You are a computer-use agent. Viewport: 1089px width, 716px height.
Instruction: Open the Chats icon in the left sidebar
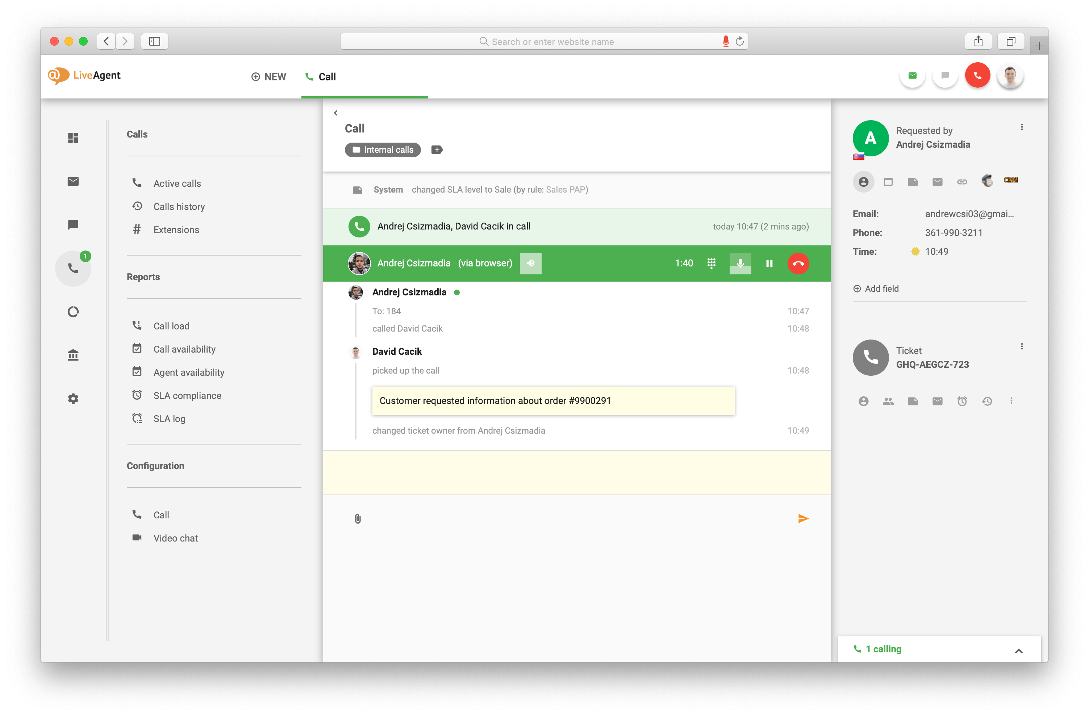click(73, 224)
